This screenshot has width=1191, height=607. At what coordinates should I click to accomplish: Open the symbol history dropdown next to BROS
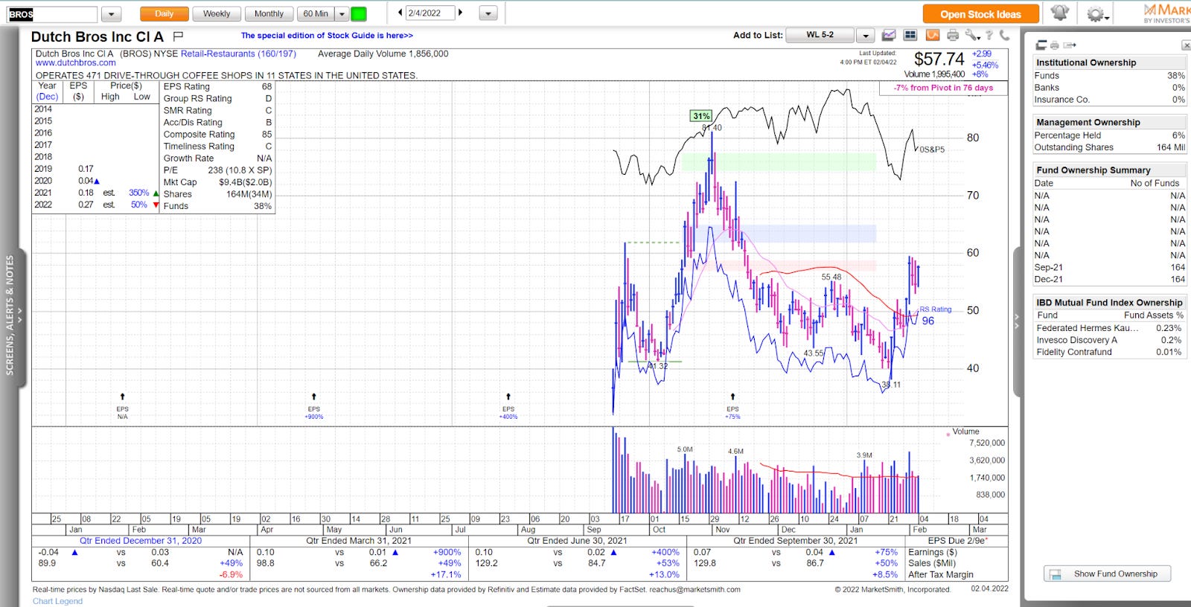[x=111, y=14]
